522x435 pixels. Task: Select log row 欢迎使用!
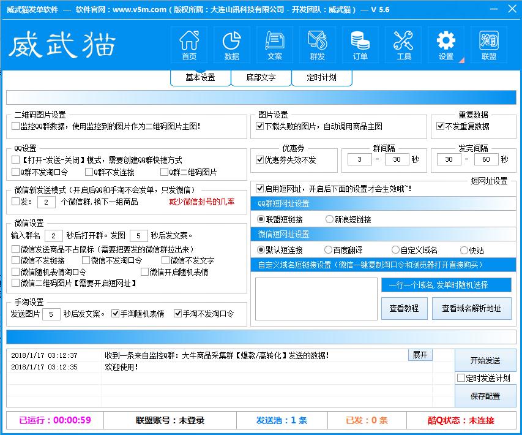220,367
